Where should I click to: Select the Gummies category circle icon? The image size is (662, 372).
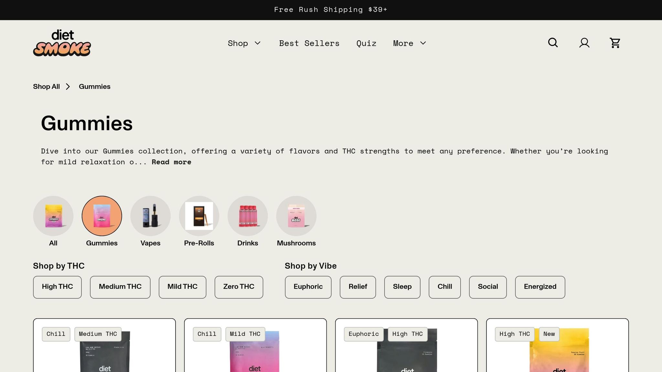coord(102,216)
